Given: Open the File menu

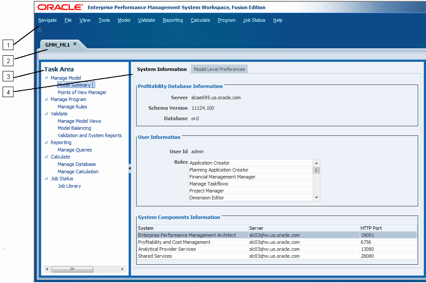Looking at the screenshot, I should pos(68,20).
